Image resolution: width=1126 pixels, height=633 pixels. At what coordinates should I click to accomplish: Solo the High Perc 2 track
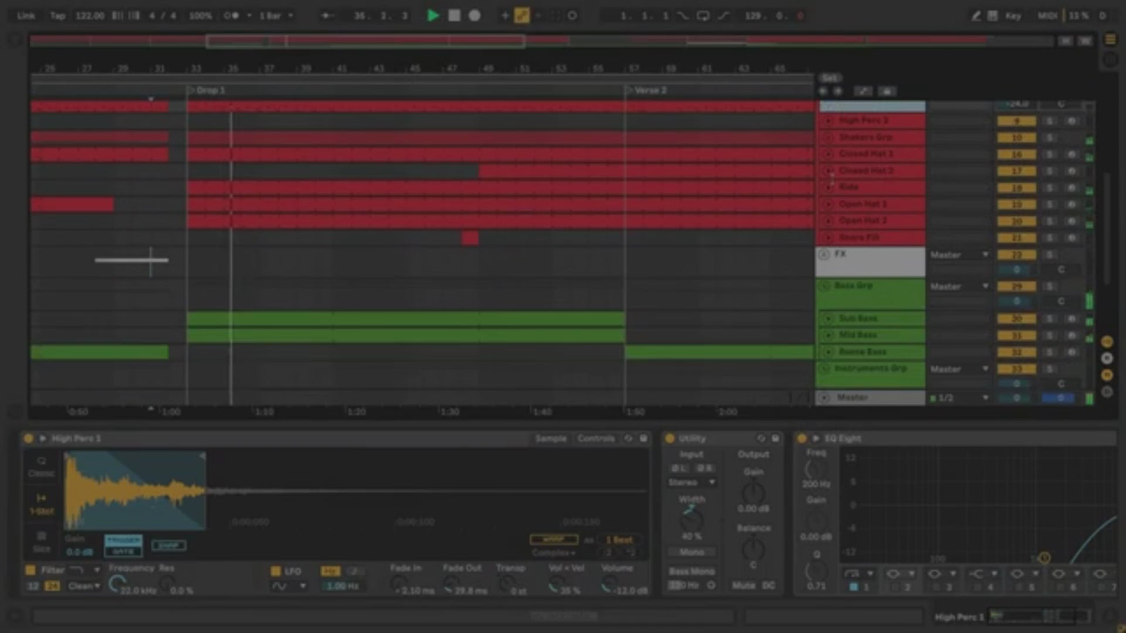pyautogui.click(x=1049, y=121)
